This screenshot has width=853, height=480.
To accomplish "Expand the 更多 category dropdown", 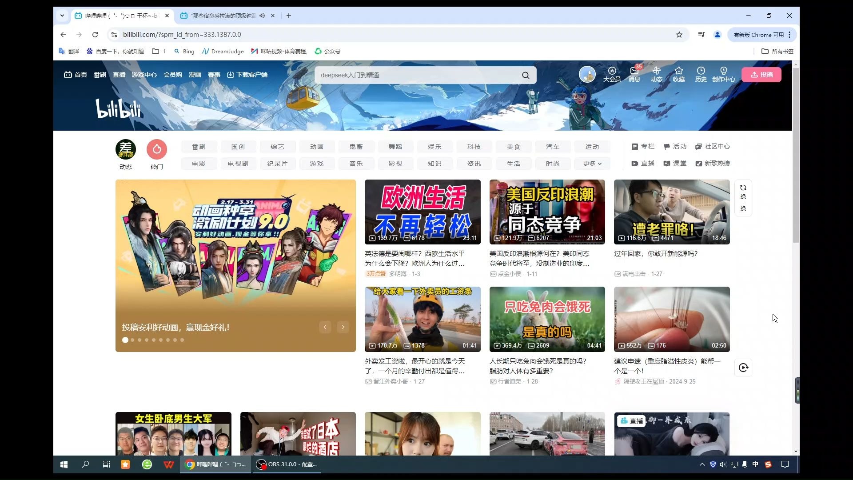I will pos(592,164).
